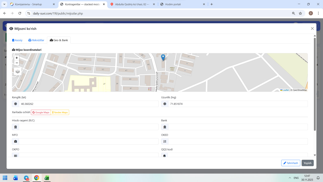Open the map layers control
The image size is (323, 182).
(x=17, y=71)
